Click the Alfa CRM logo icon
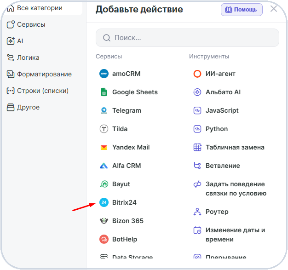288x270 pixels. (x=104, y=166)
